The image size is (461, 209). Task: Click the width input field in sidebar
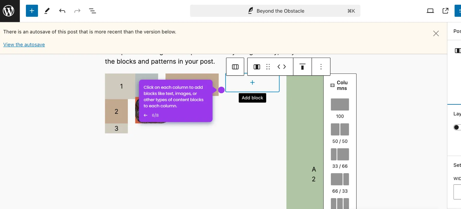tap(457, 192)
